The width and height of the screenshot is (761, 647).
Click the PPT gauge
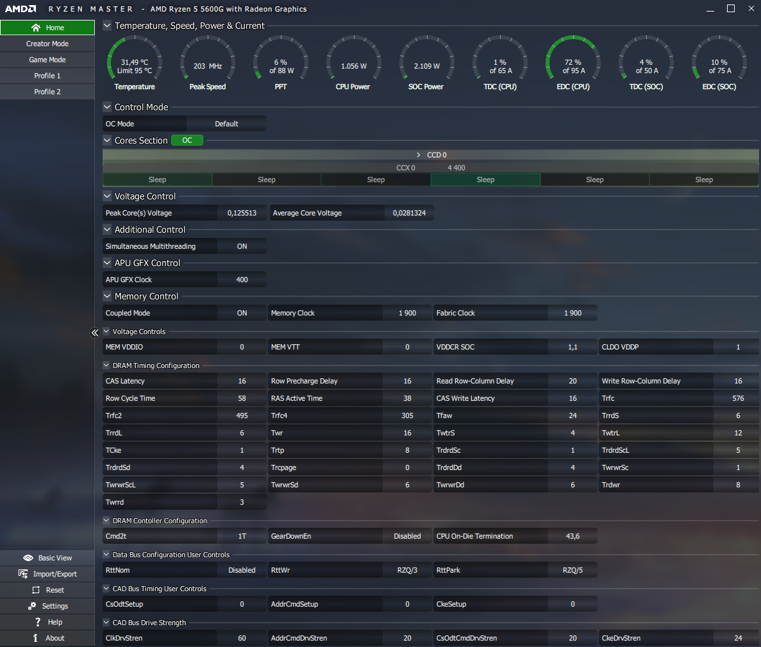[x=281, y=63]
